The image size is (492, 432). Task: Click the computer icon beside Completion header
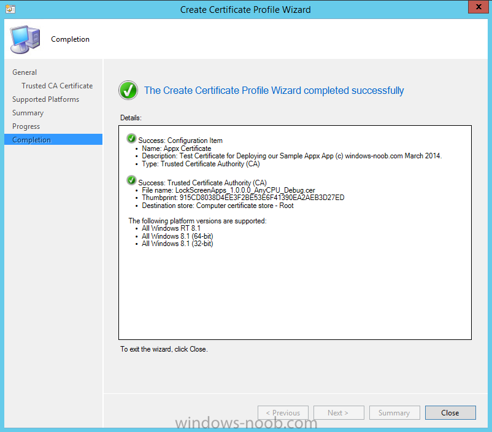[x=25, y=39]
